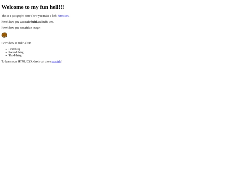Screen dimensions: 227x170
Task: Click "Here's how you can add an image:" text
Action: pos(21,28)
